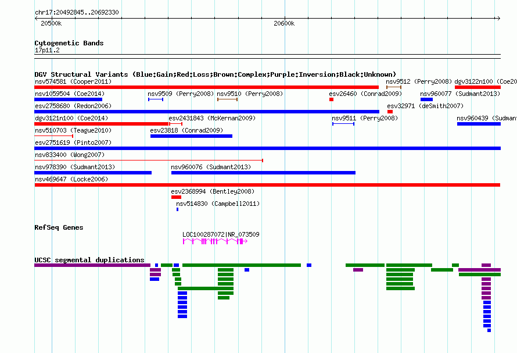
Task: Select nsv960076 (Sudmant2013) blue bar
Action: tap(264, 173)
